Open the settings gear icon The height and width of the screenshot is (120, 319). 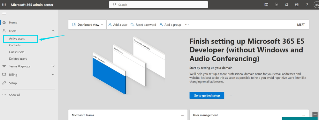coord(297,5)
